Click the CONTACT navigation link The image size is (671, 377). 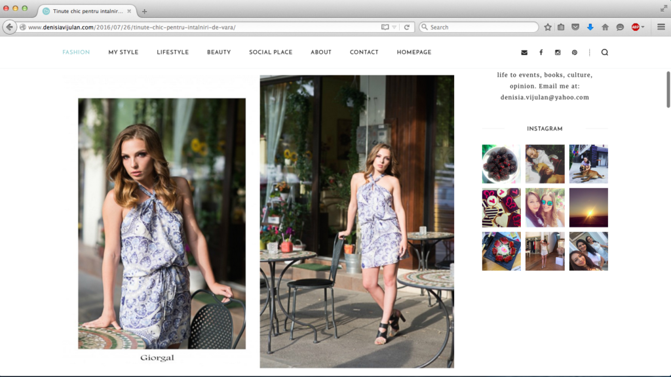tap(364, 52)
